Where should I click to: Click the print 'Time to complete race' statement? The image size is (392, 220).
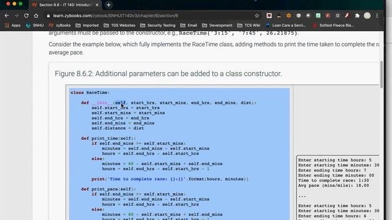click(170, 179)
